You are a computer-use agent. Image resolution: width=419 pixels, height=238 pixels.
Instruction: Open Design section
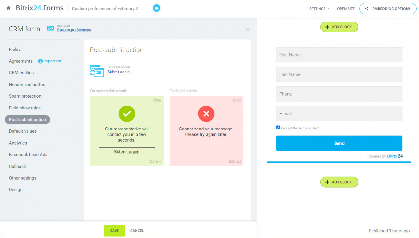[16, 189]
